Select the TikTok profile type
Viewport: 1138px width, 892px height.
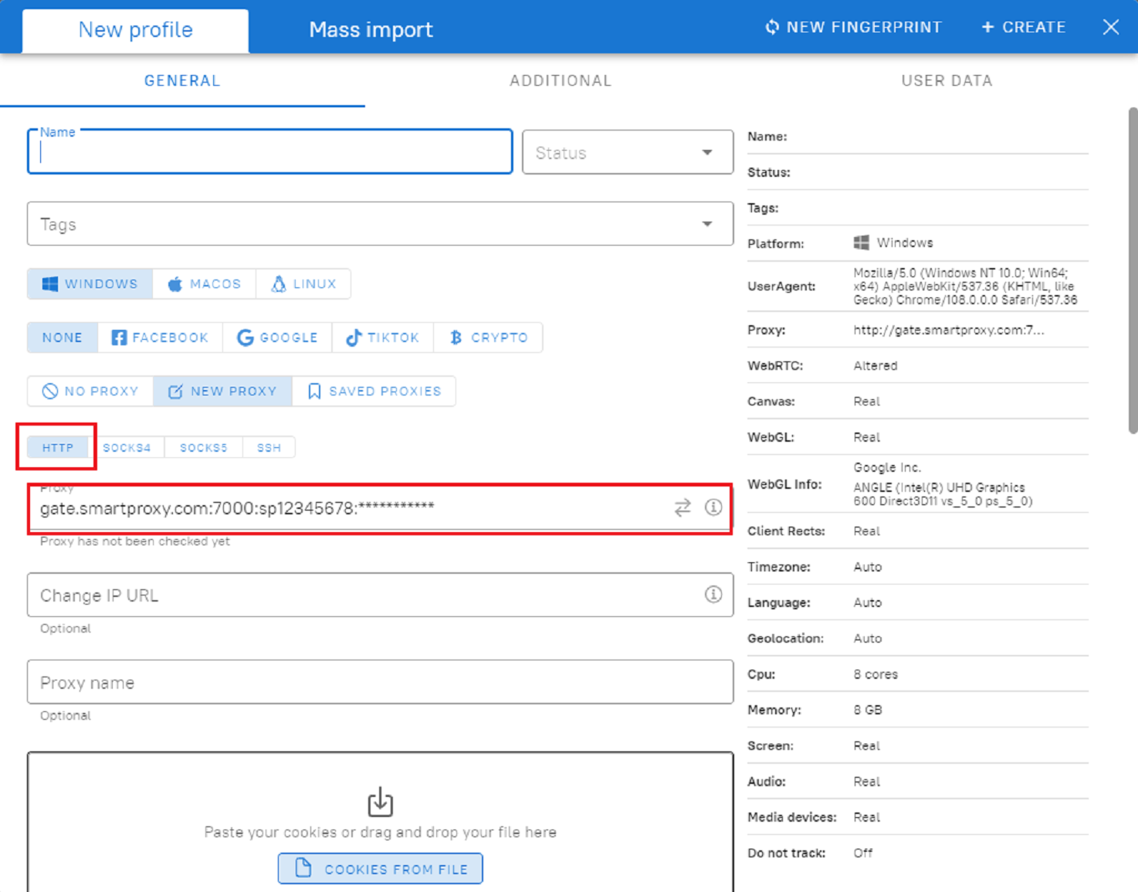pos(383,337)
